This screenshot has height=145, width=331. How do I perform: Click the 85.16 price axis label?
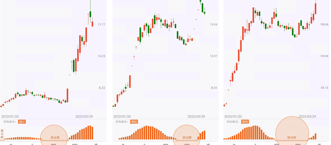[x=325, y=88]
